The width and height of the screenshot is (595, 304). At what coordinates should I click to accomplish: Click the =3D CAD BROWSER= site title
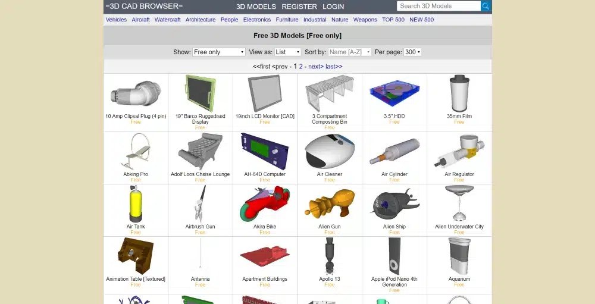click(x=144, y=6)
